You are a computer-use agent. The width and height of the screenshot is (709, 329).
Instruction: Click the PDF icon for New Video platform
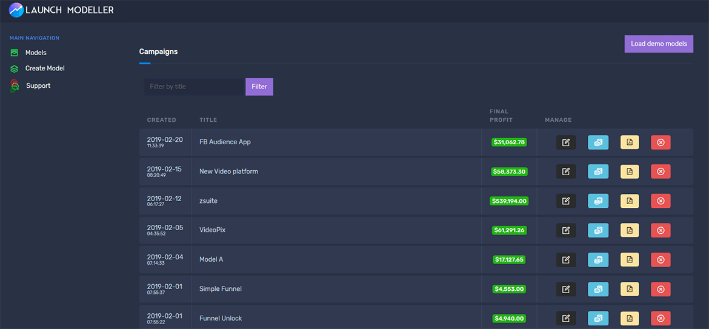[630, 171]
